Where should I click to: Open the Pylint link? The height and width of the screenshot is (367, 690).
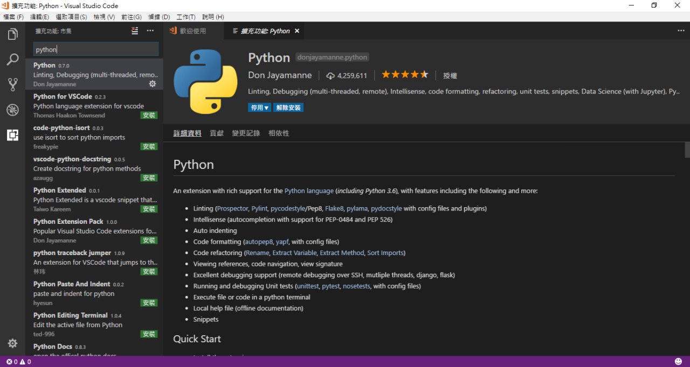[x=259, y=208]
